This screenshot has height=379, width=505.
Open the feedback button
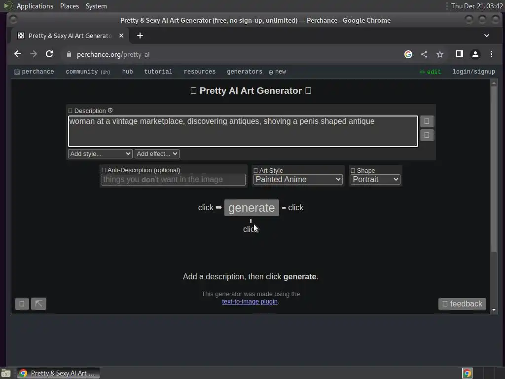tap(462, 304)
